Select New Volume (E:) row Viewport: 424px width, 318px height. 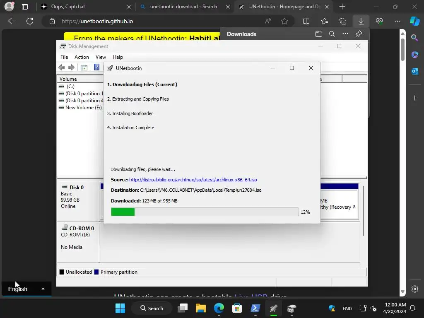[80, 107]
